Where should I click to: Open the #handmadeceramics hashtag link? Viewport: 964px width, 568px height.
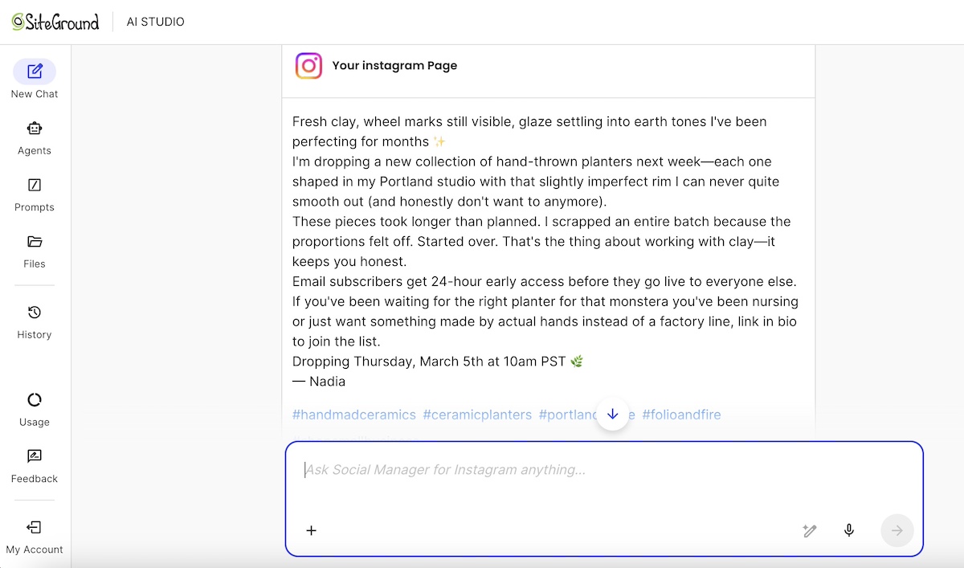[353, 415]
